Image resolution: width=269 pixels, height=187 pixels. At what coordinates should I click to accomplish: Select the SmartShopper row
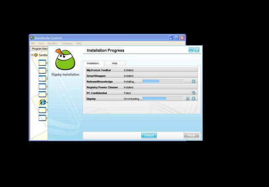[x=142, y=76]
